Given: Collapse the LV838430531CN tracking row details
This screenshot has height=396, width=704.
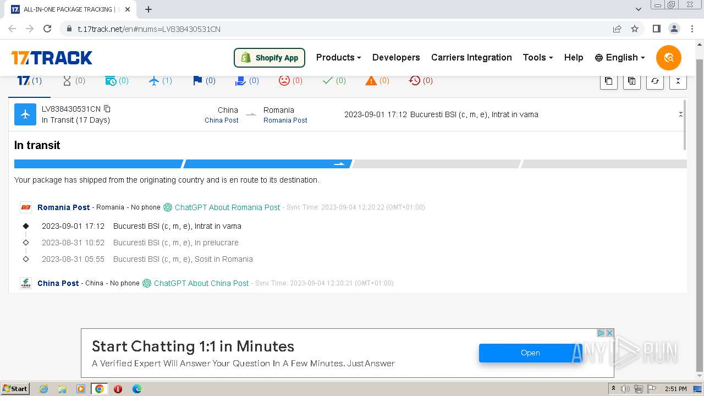Looking at the screenshot, I should tap(680, 114).
